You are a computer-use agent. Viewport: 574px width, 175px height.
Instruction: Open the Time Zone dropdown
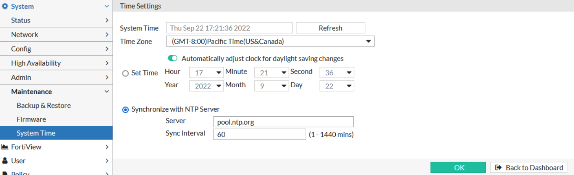coord(270,41)
